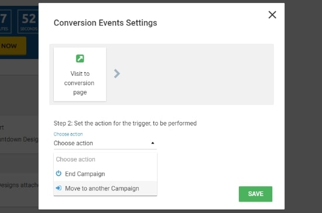Viewport: 322px width, 213px height.
Task: Collapse the Choose action dropdown arrow
Action: (152, 143)
